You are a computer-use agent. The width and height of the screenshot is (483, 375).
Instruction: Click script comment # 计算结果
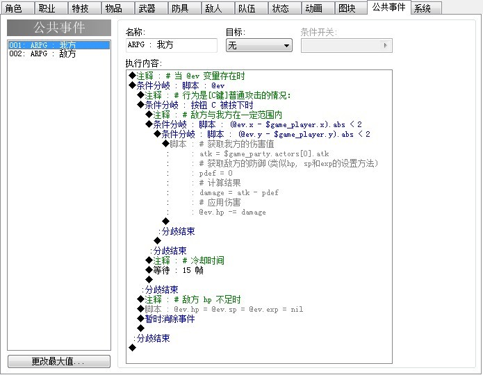pyautogui.click(x=220, y=183)
